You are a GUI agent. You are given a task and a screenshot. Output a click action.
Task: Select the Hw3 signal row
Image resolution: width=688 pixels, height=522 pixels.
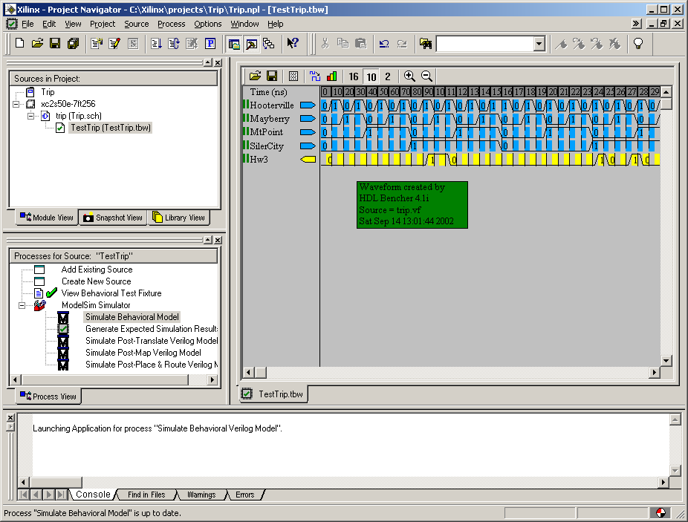259,159
